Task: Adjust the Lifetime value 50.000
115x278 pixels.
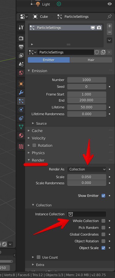Action: 87,107
